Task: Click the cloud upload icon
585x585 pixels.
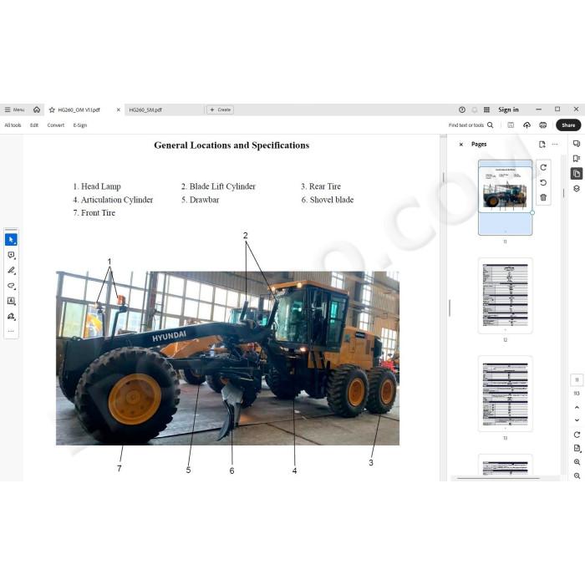Action: pos(526,125)
